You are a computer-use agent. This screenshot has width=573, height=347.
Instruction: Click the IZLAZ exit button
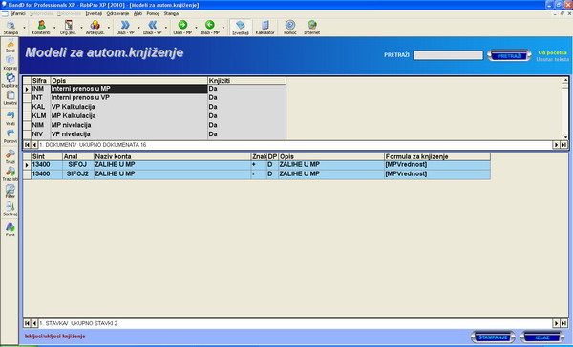(x=542, y=337)
